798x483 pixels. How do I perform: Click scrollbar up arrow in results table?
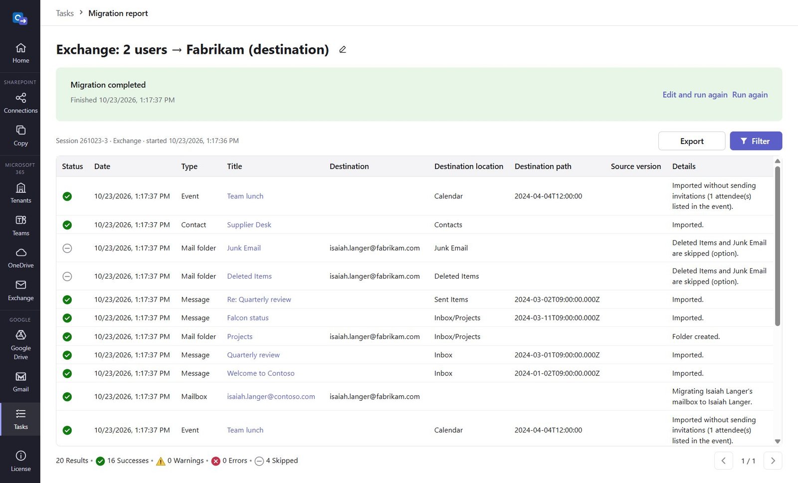(x=777, y=161)
